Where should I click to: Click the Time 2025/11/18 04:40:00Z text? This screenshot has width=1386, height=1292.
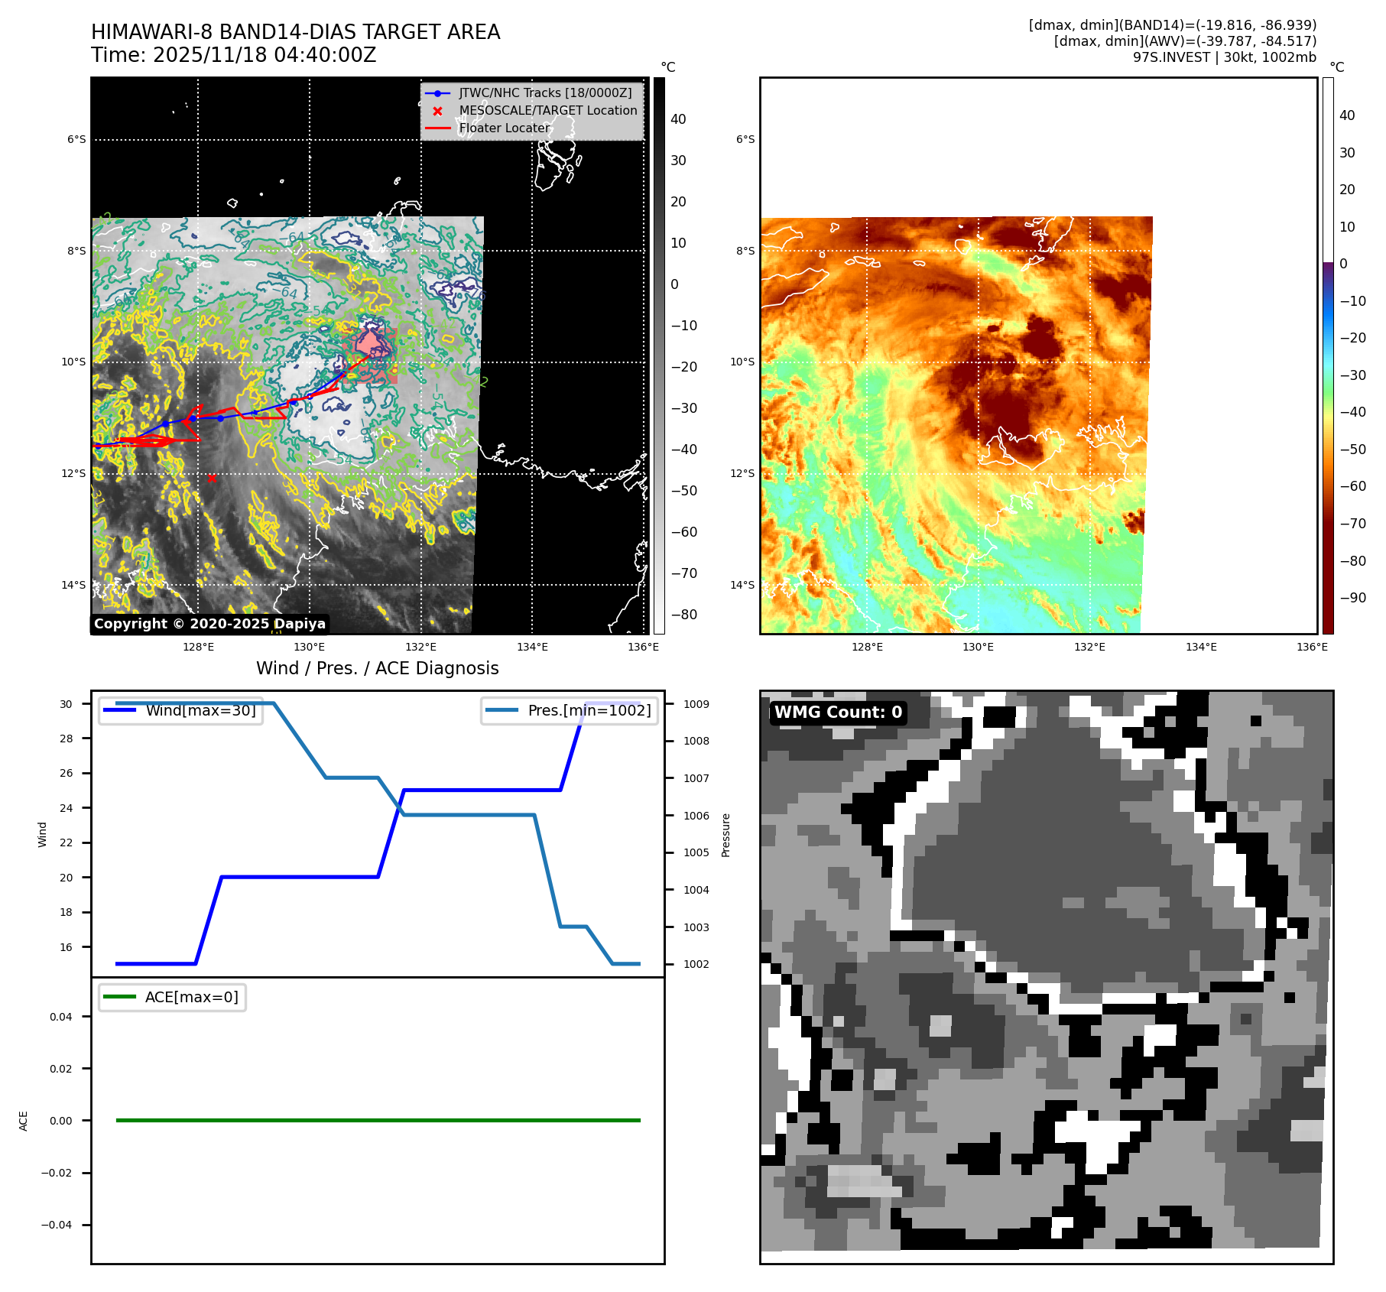[x=233, y=55]
